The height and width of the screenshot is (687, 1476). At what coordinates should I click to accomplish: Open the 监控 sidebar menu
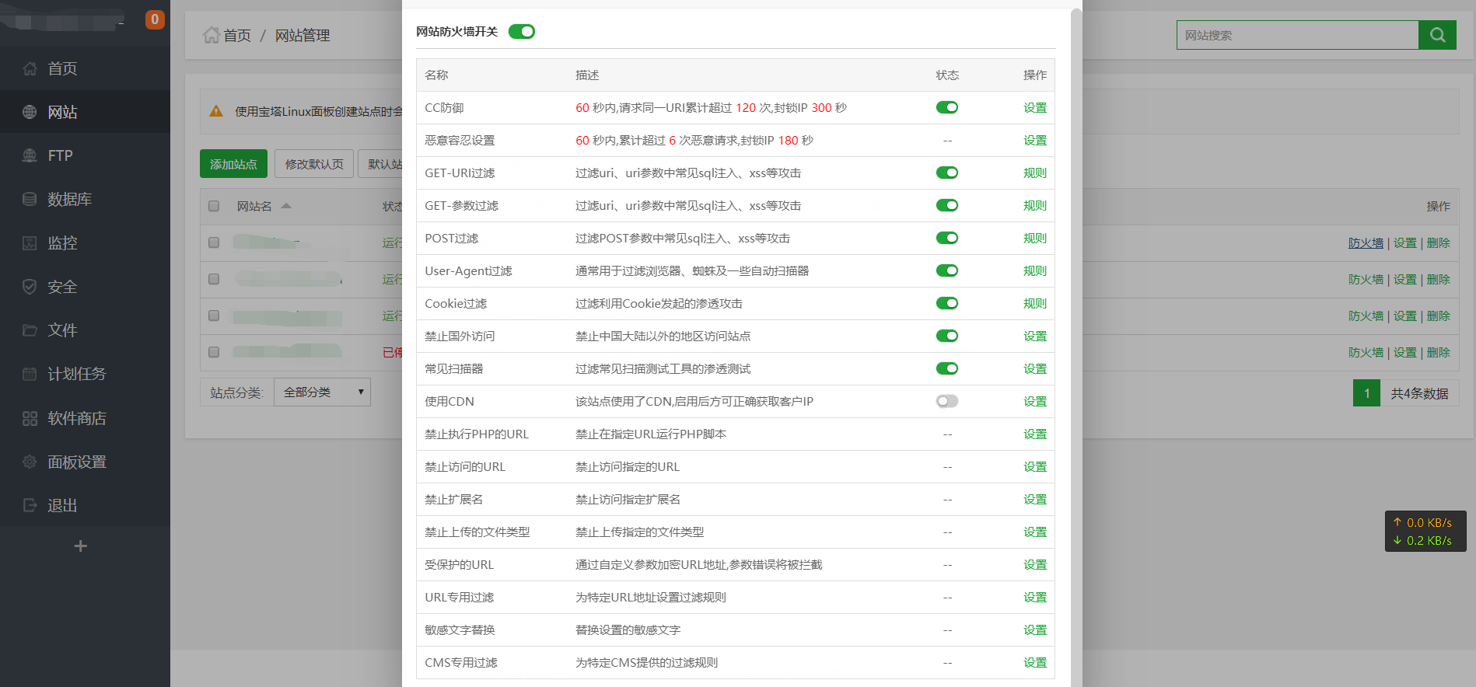(x=85, y=242)
